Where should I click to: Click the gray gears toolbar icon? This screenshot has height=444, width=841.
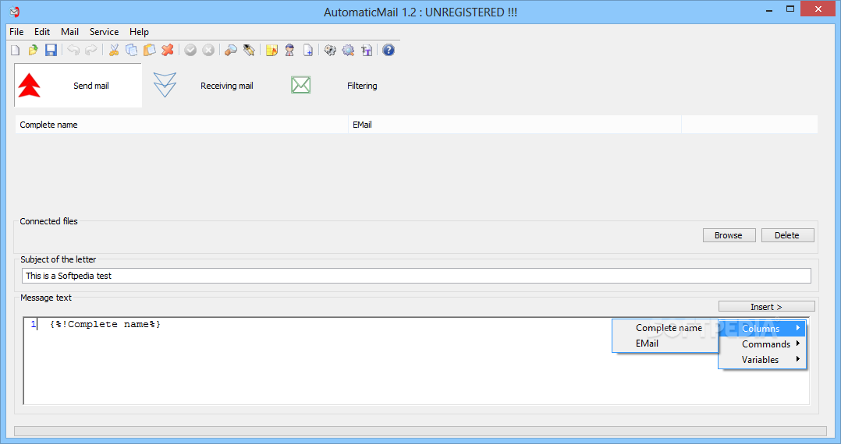click(331, 51)
